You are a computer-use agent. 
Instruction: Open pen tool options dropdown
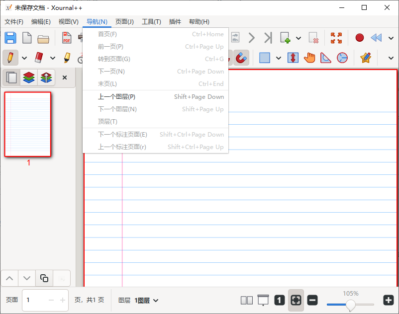click(24, 58)
